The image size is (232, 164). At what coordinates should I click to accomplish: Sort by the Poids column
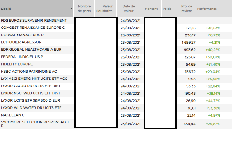click(x=168, y=9)
